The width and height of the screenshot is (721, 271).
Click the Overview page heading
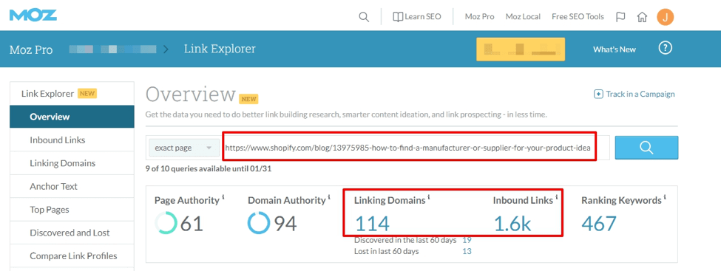coord(190,95)
